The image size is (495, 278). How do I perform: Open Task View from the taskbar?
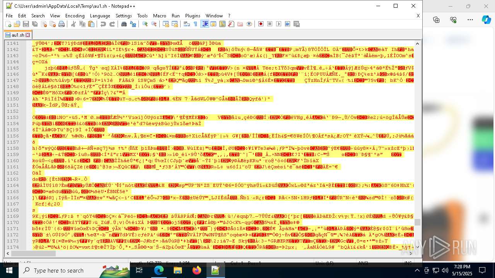point(139,270)
